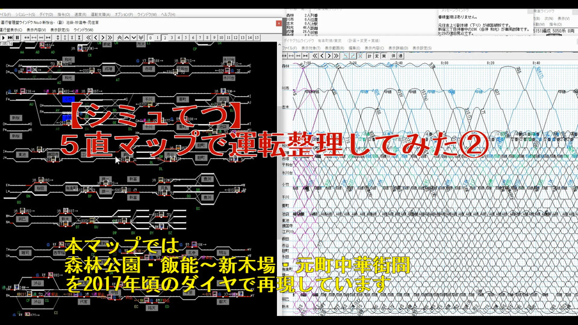Click message text 番線重複はありません
The height and width of the screenshot is (325, 578).
click(458, 17)
